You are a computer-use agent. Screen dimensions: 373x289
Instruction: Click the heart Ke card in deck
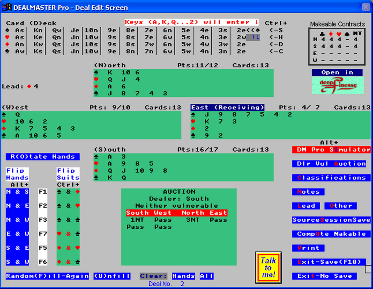tap(38, 37)
